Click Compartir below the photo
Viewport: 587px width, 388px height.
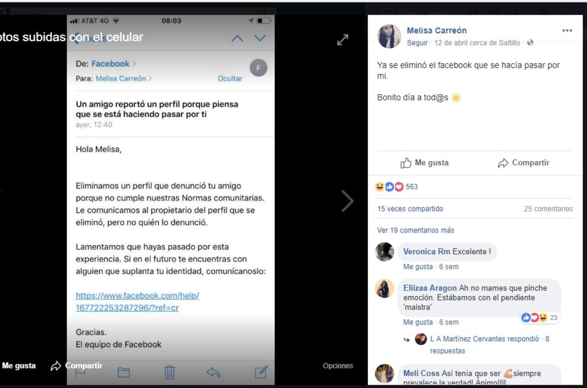tap(77, 366)
